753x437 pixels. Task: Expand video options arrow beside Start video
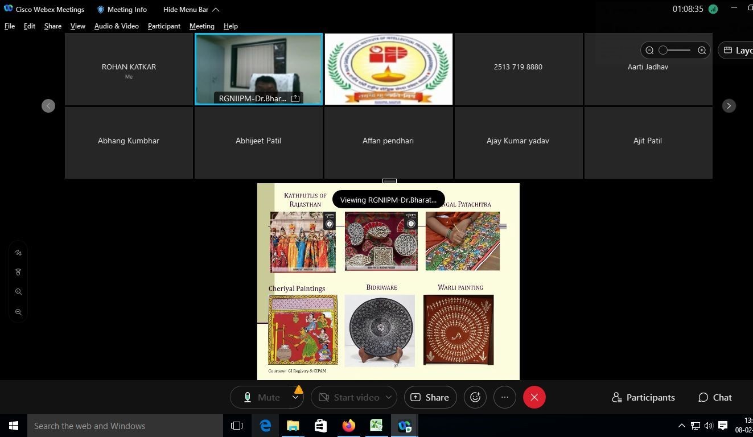click(x=389, y=397)
